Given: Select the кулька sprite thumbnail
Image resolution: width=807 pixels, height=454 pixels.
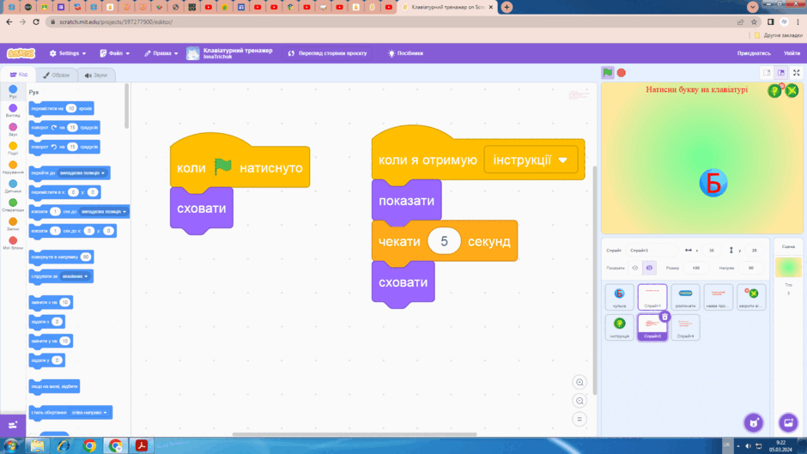Looking at the screenshot, I should pyautogui.click(x=619, y=297).
